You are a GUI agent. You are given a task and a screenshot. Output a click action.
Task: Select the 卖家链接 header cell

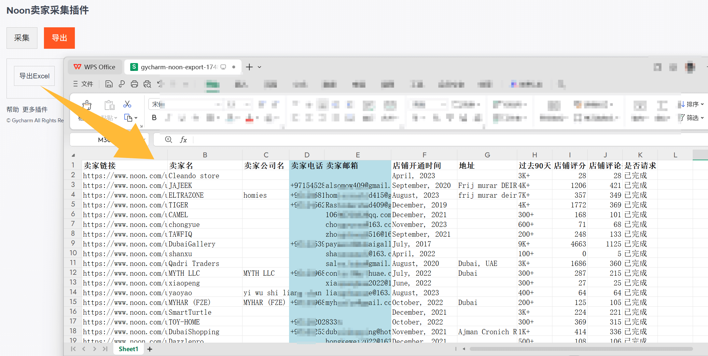(125, 165)
